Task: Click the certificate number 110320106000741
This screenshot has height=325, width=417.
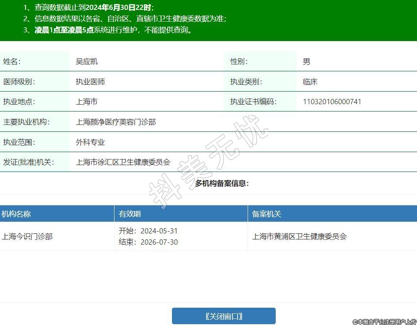Action: click(332, 102)
